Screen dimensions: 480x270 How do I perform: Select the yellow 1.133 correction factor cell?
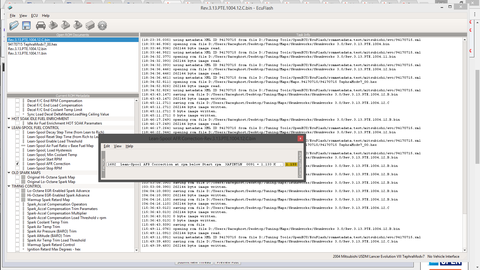pos(291,164)
